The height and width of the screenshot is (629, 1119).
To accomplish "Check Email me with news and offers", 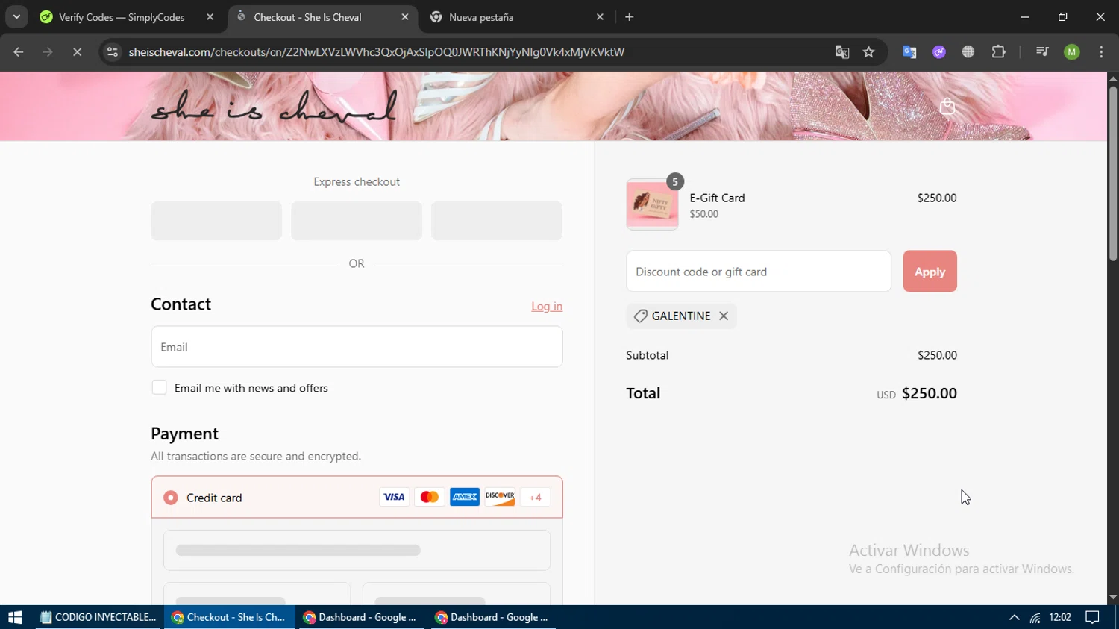I will point(159,387).
